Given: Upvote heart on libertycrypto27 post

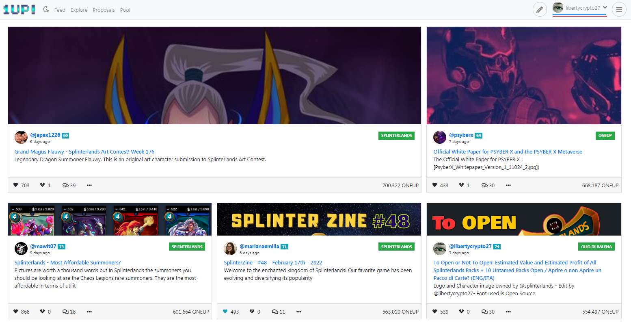Looking at the screenshot, I should (x=435, y=312).
